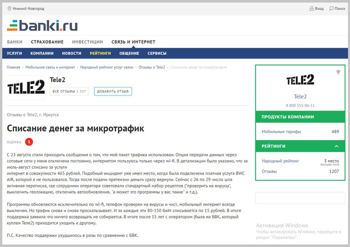Click the Все отзывы 1 207 button

[69, 91]
